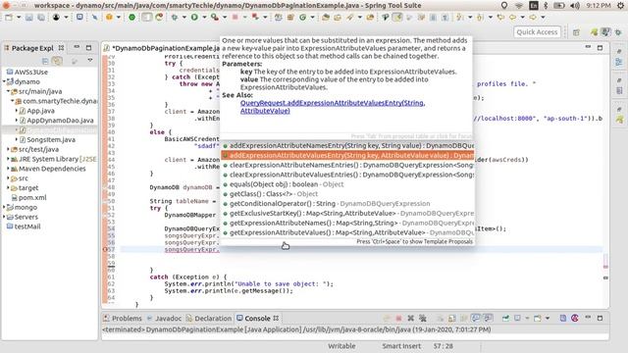Click the Save All toolbar icon
628x353 pixels.
pyautogui.click(x=41, y=18)
